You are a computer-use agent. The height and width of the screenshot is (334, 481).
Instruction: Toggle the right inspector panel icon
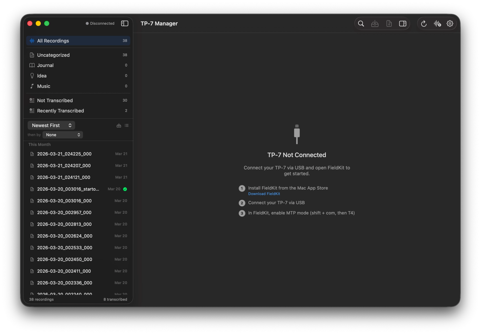pyautogui.click(x=403, y=24)
